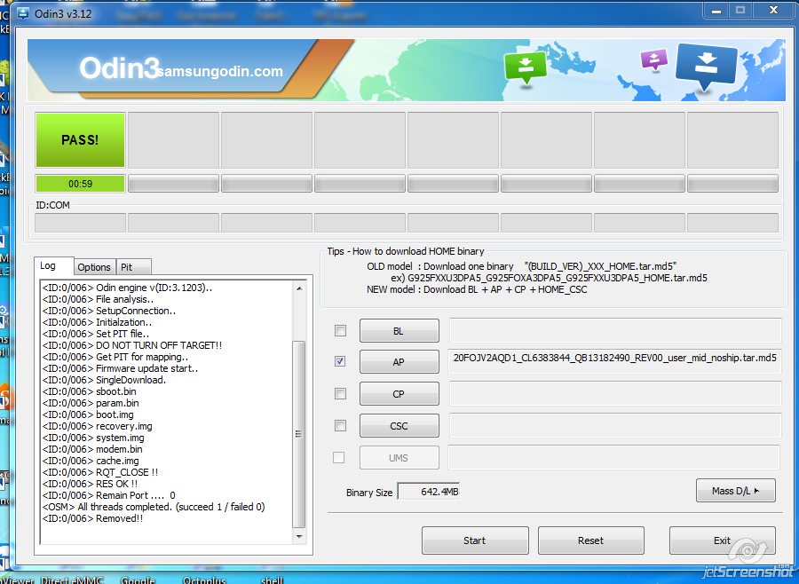Minimize the Odin3 window
The width and height of the screenshot is (799, 584).
[x=716, y=11]
